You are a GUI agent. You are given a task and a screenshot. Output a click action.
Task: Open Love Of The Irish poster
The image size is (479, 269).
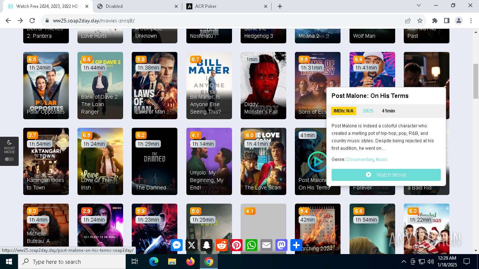100,161
